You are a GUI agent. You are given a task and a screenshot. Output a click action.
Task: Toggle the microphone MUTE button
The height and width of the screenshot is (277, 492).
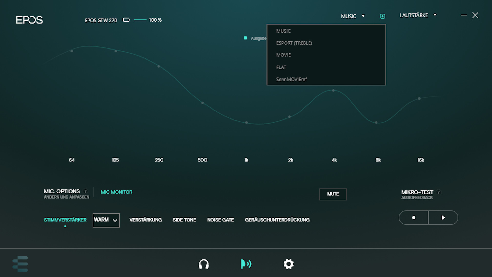pos(333,194)
